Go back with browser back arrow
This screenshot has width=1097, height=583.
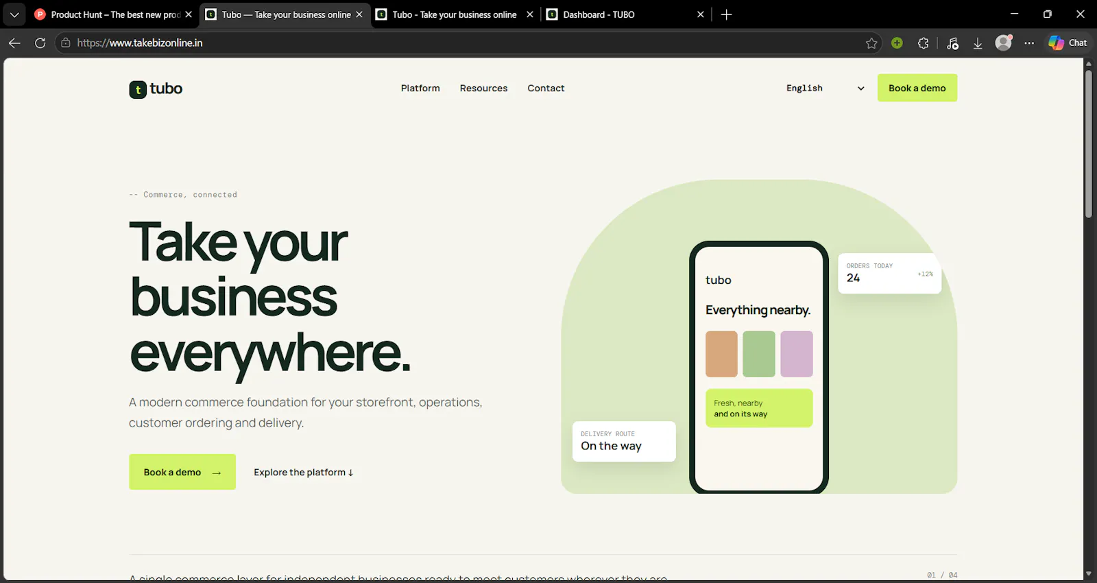pyautogui.click(x=14, y=43)
